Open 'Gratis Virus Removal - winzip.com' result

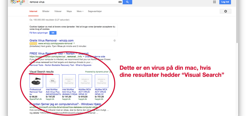coord(52,40)
